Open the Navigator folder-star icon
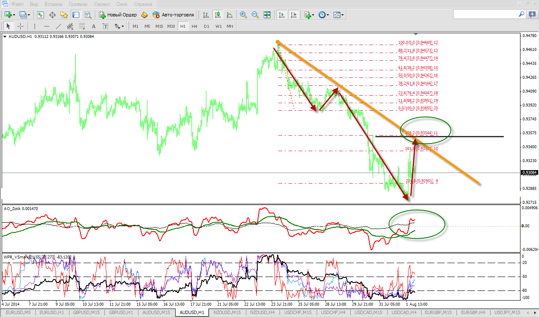 tap(64, 15)
